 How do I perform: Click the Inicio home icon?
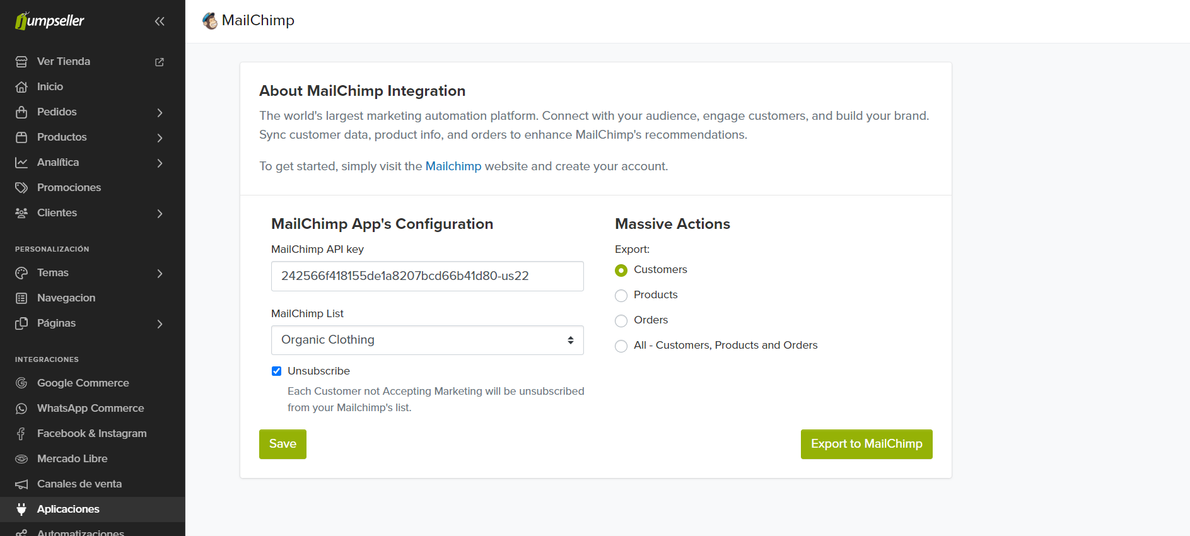pyautogui.click(x=21, y=87)
